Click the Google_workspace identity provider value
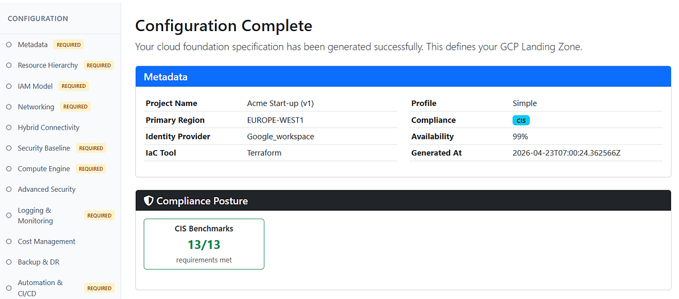Screen dimensions: 679x299 pos(280,136)
